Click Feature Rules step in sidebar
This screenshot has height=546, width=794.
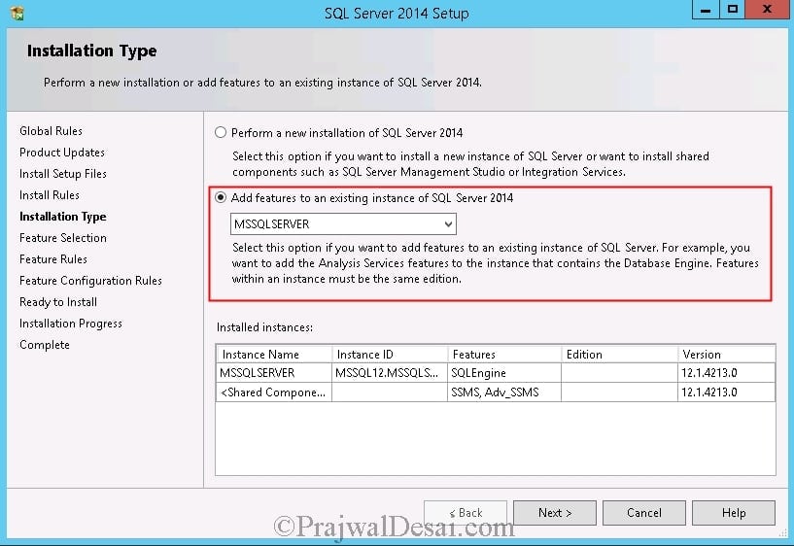coord(53,259)
